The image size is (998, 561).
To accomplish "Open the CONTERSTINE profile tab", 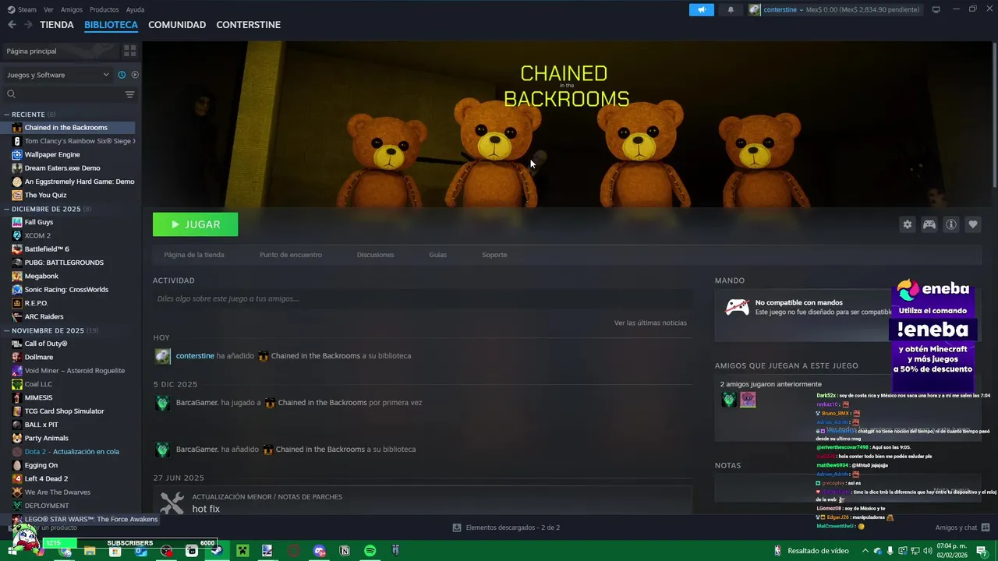I will [248, 25].
